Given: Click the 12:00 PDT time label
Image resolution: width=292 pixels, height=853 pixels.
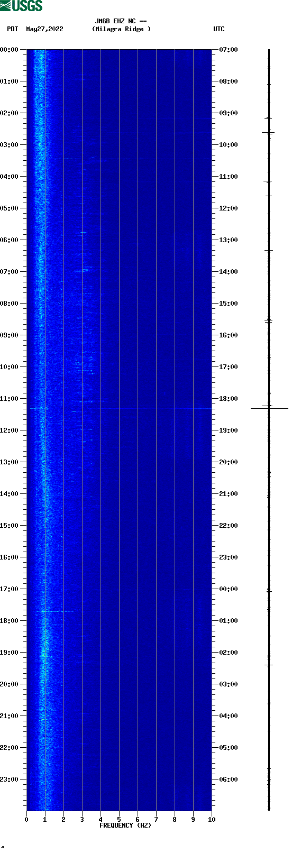Looking at the screenshot, I should [x=9, y=430].
